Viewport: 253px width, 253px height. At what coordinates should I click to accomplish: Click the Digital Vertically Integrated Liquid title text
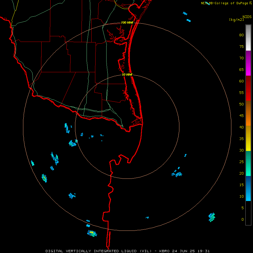pyautogui.click(x=99, y=251)
